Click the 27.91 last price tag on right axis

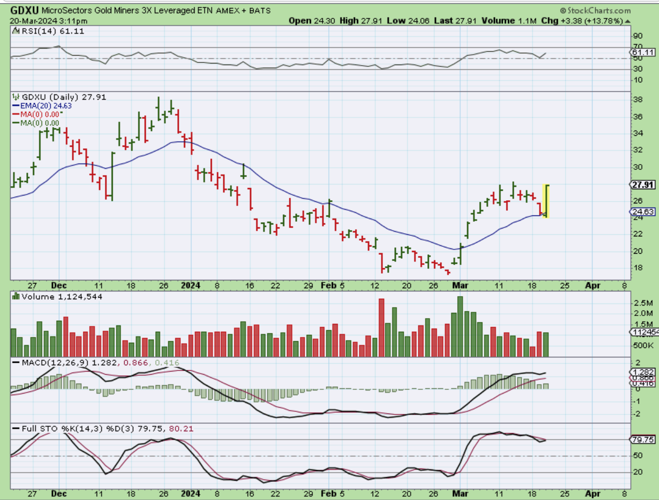point(643,185)
